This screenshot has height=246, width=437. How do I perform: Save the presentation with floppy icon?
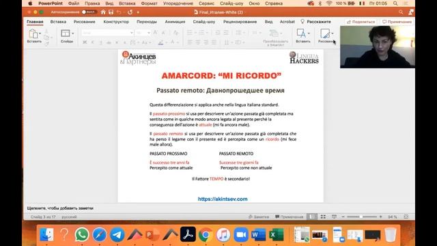tap(111, 12)
